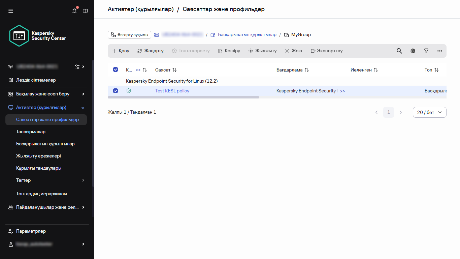Click the Қосу (Add) button
Viewport: 460px width, 259px height.
121,51
